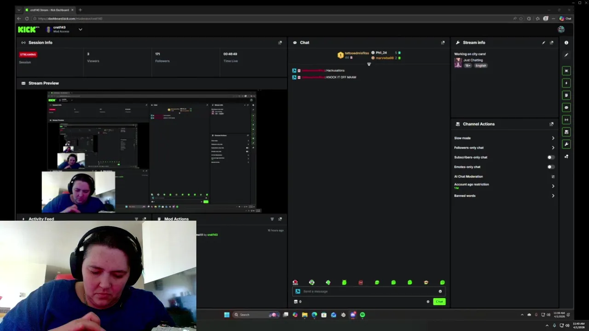
Task: Go back in browser history
Action: tap(19, 19)
